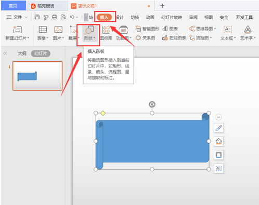Switch to the 切换 ribbon tab
259x205 pixels.
tap(135, 17)
